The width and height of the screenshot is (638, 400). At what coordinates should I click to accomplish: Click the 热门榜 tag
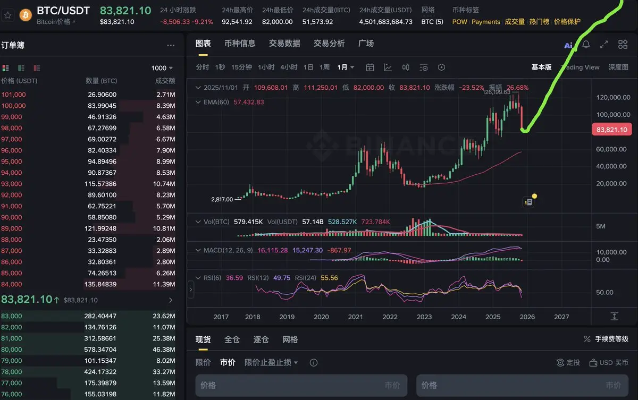pos(539,22)
